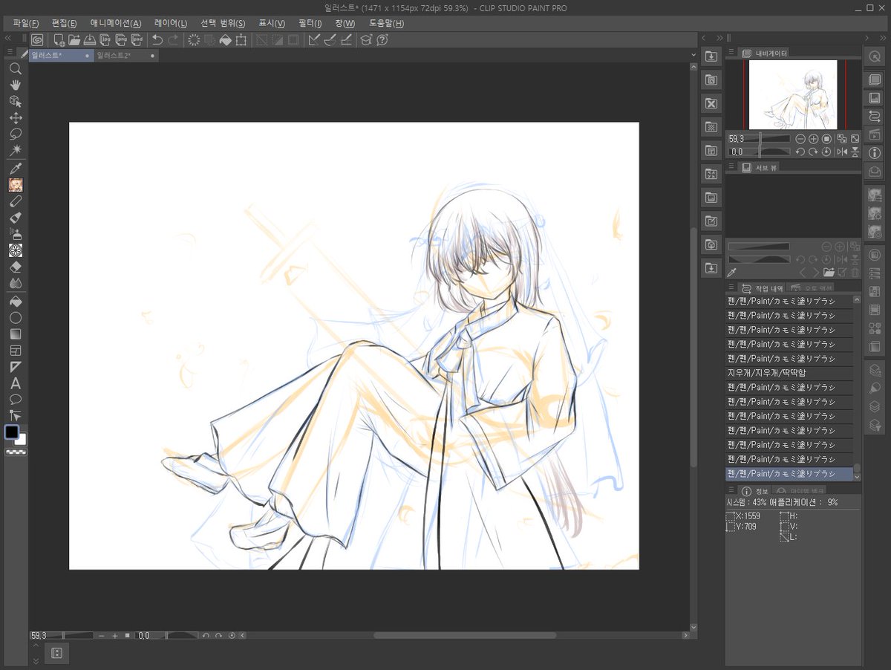
Task: Click the Scale/Rotate transform icon
Action: point(241,39)
